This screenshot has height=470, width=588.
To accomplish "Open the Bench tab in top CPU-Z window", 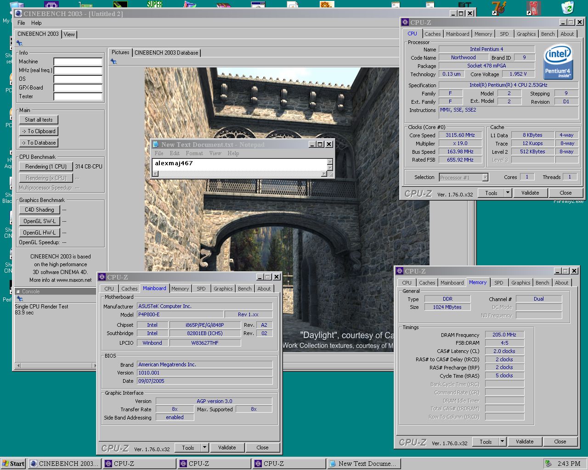I will (x=548, y=34).
